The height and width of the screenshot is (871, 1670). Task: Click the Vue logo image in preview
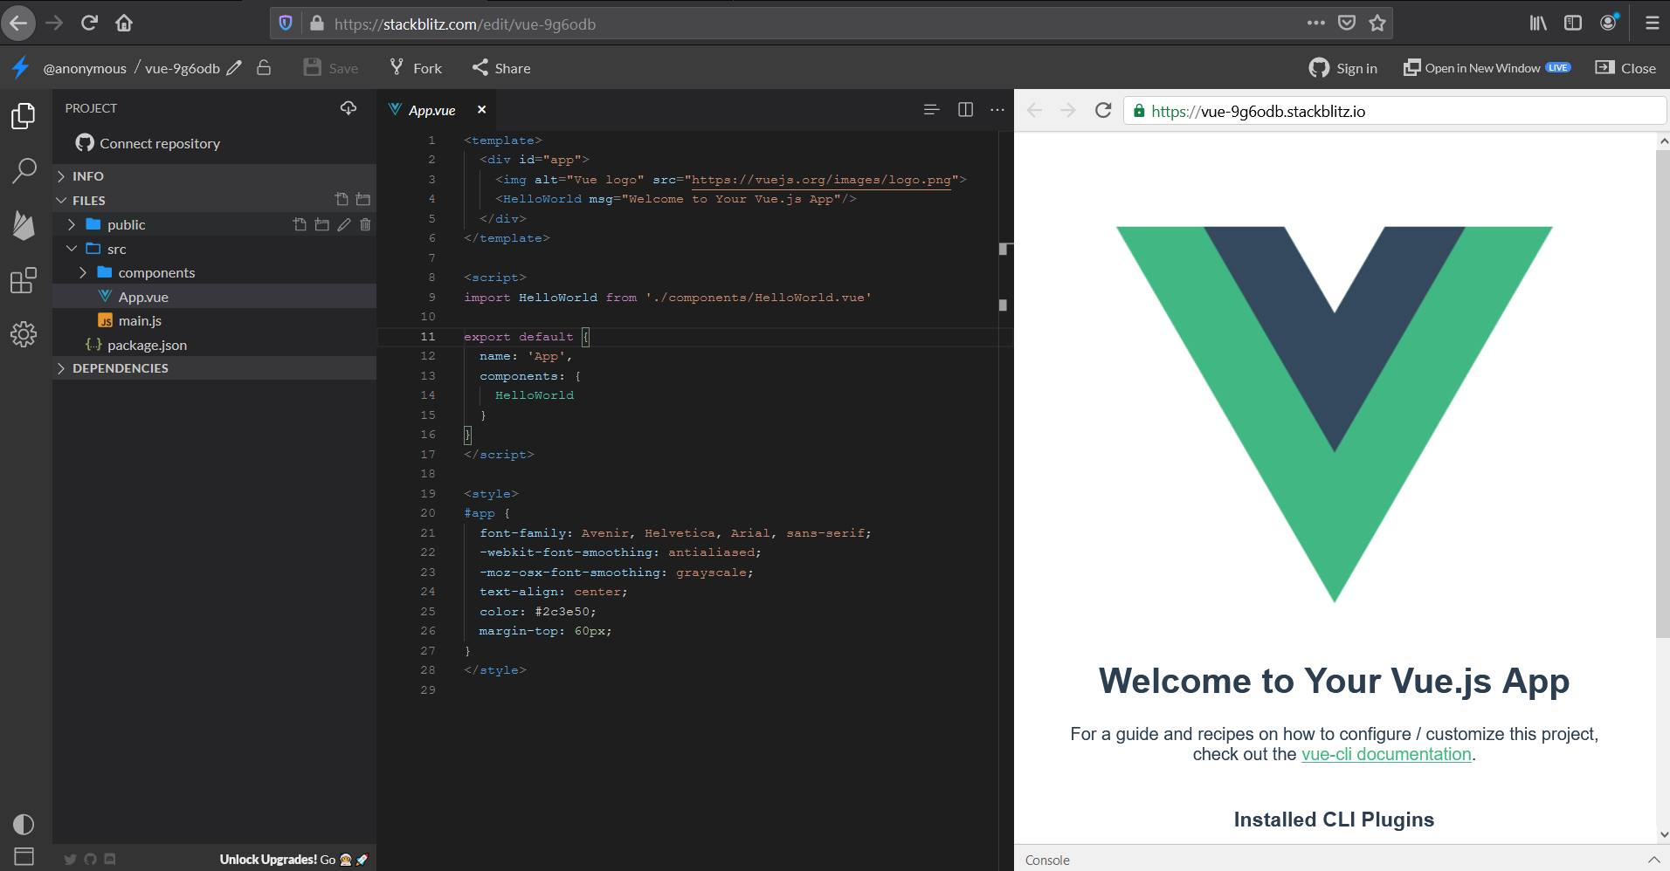point(1334,415)
